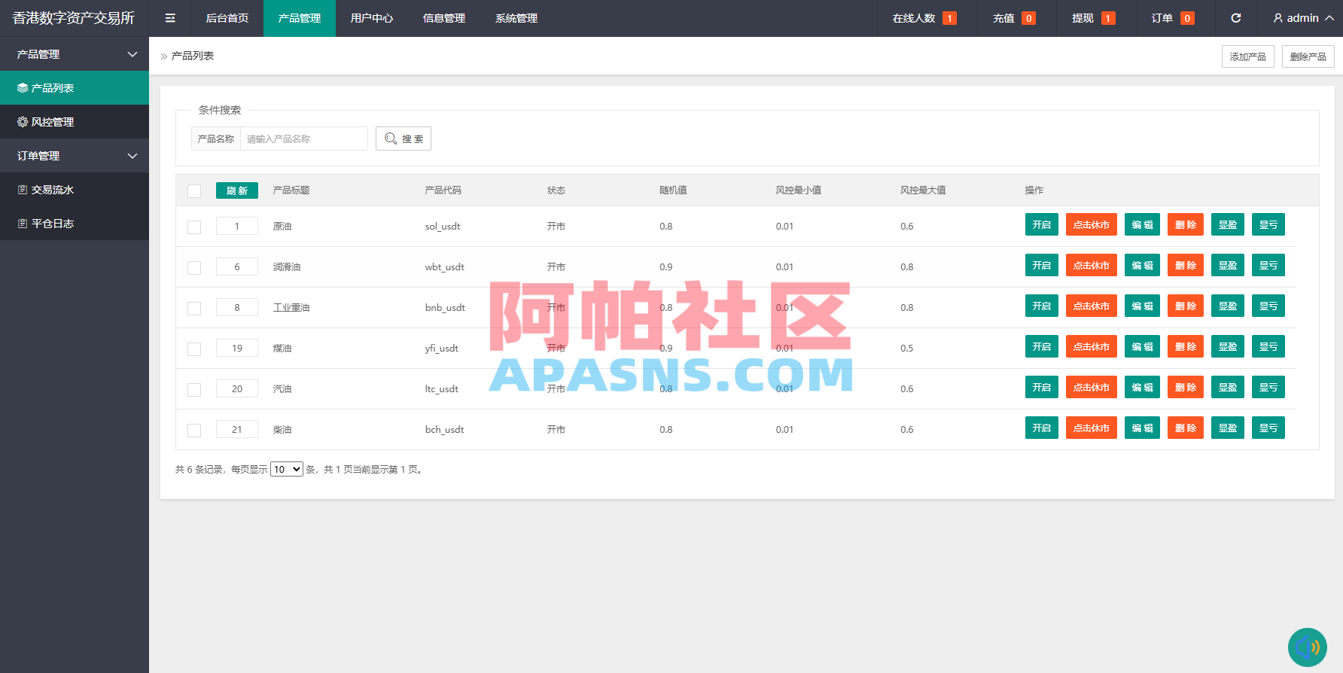The height and width of the screenshot is (673, 1343).
Task: Toggle the sidebar collapse hamburger icon
Action: click(x=170, y=18)
